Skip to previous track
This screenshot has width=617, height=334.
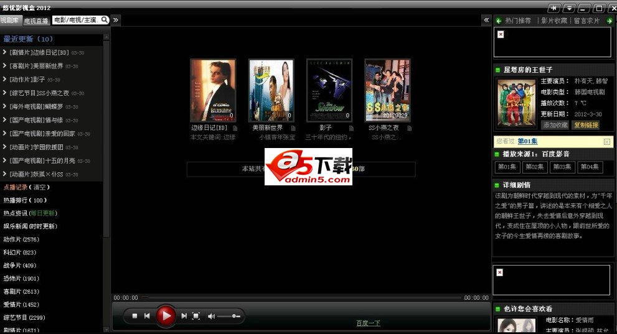[x=147, y=316]
